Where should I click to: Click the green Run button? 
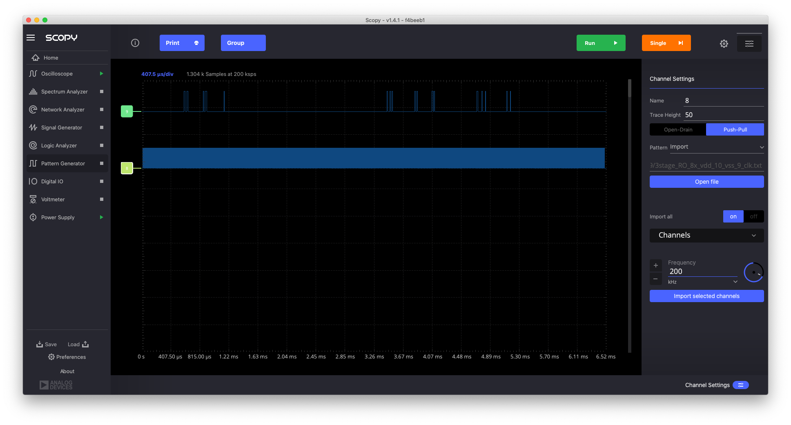pos(601,43)
